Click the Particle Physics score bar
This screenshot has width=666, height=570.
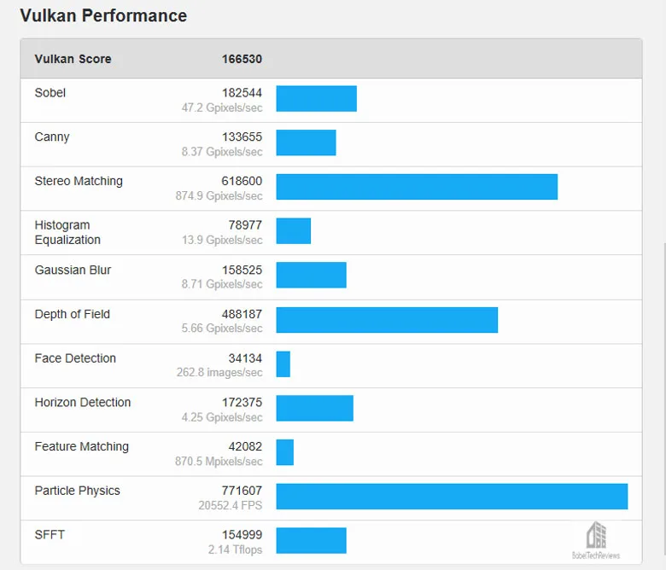[x=452, y=497]
